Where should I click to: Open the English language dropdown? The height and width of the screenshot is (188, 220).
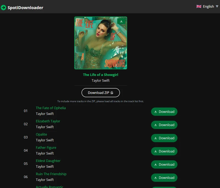[x=208, y=6]
